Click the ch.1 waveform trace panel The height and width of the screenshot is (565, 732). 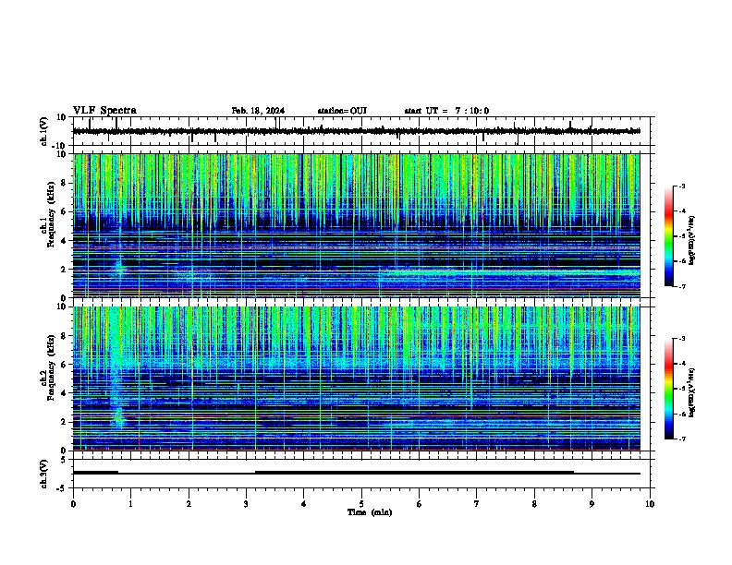[x=363, y=131]
